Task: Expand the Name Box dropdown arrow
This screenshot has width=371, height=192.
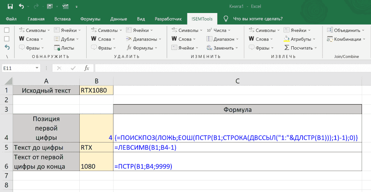Action: [37, 68]
